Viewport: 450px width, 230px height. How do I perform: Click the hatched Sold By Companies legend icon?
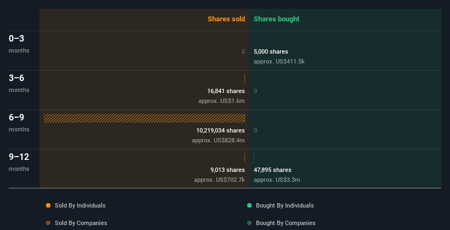[48, 223]
